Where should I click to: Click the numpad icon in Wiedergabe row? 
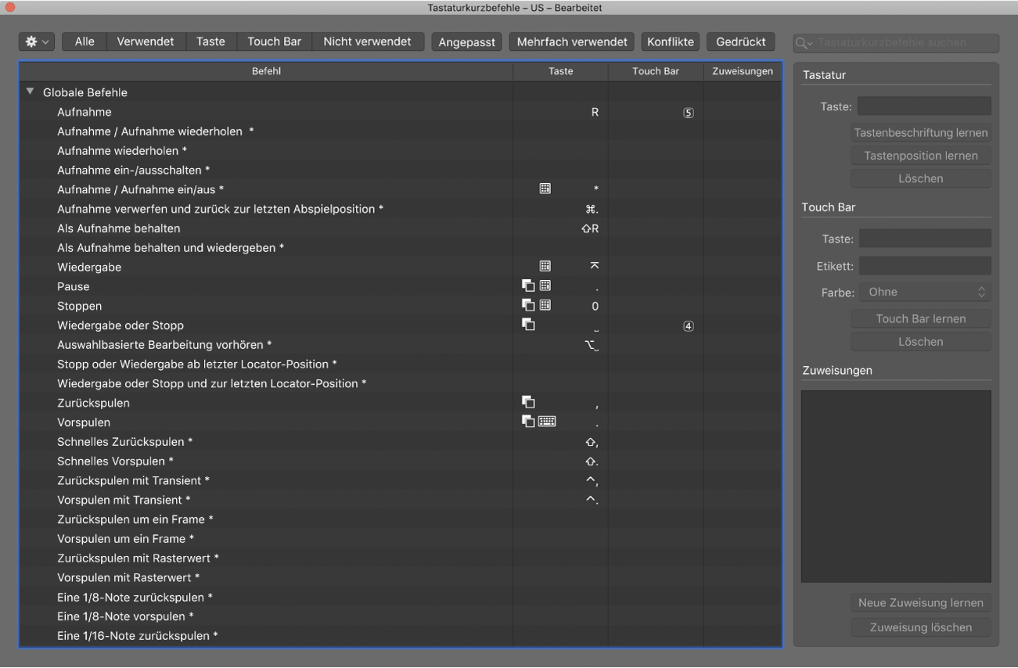click(x=545, y=267)
